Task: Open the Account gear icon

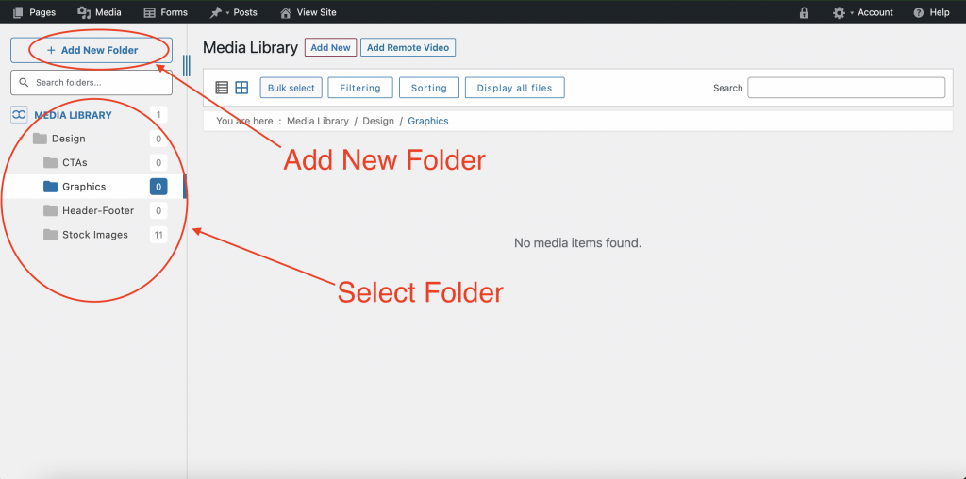Action: (x=839, y=12)
